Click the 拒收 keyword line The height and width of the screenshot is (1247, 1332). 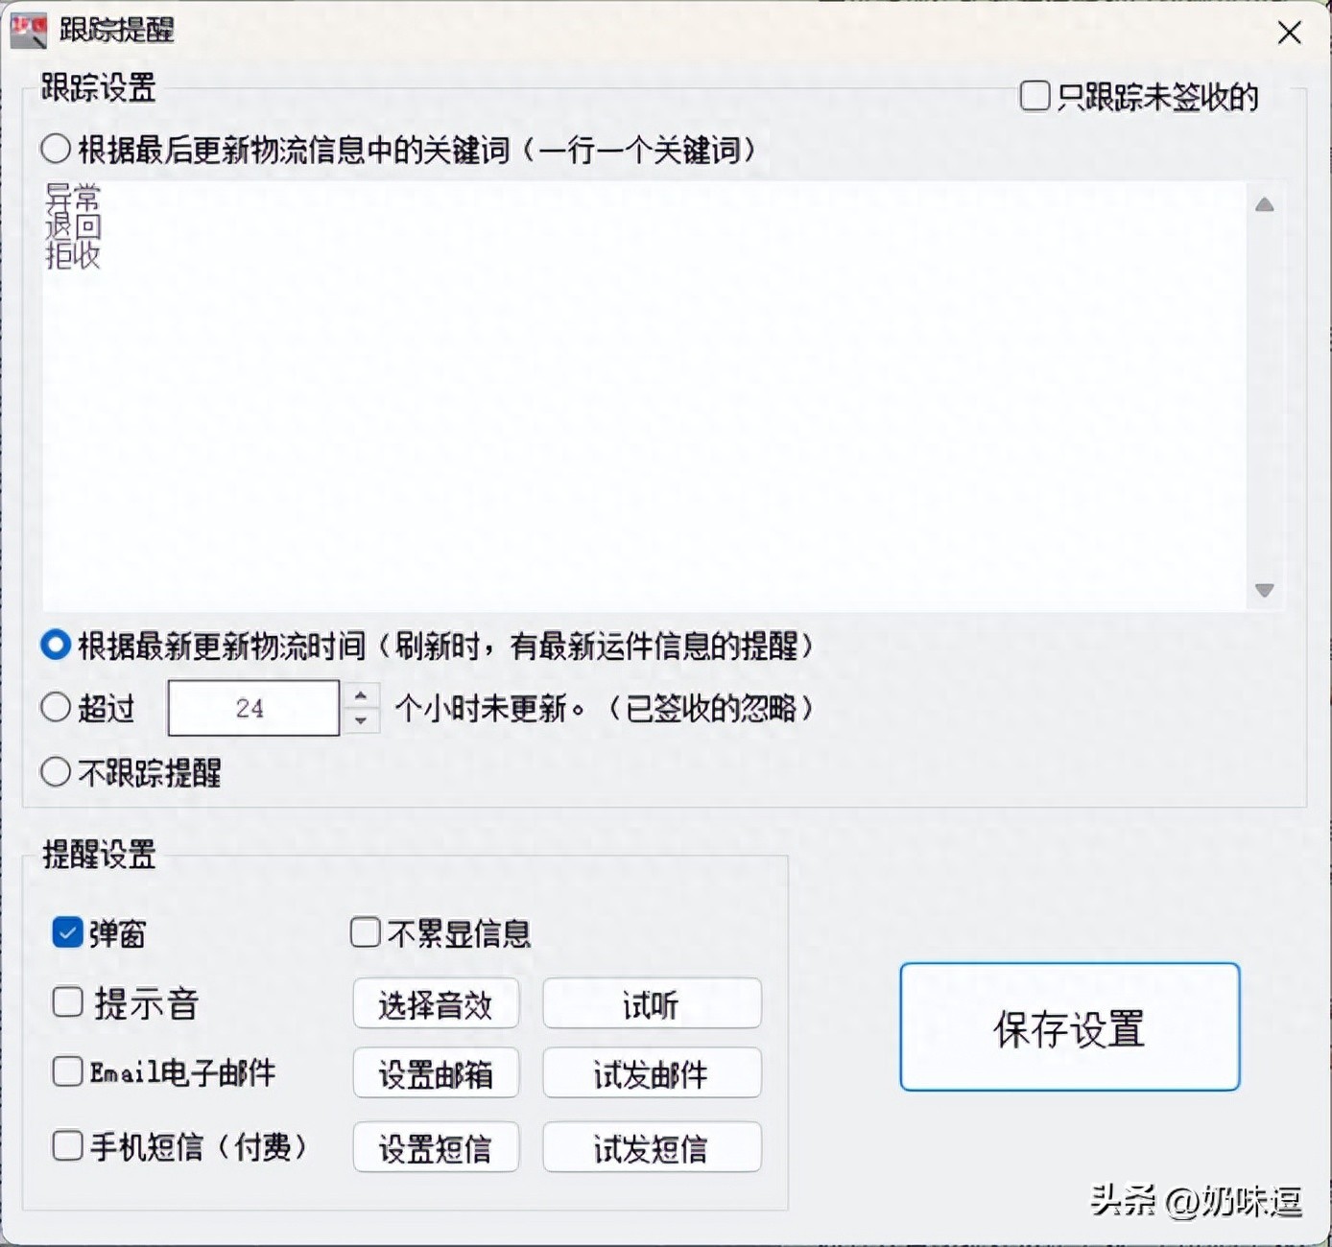pyautogui.click(x=73, y=255)
